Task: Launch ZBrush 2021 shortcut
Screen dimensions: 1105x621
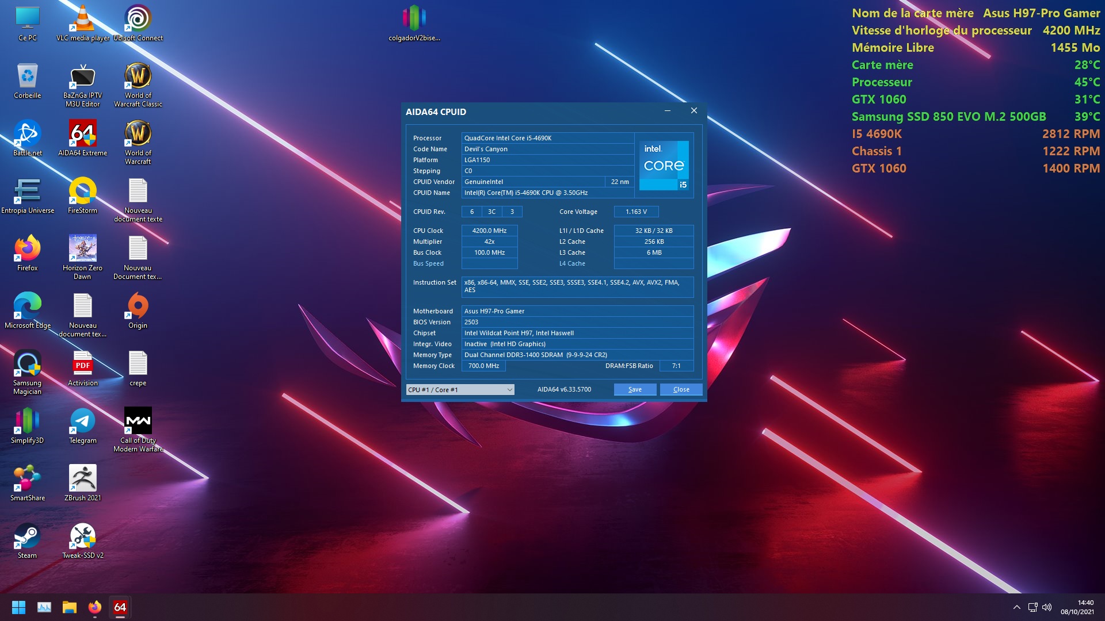Action: [83, 483]
